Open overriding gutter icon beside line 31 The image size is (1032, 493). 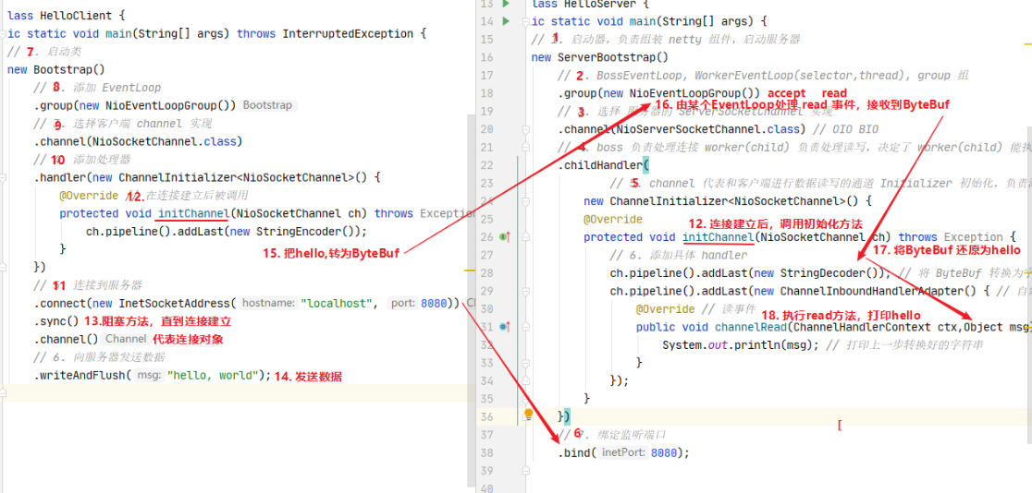[506, 326]
